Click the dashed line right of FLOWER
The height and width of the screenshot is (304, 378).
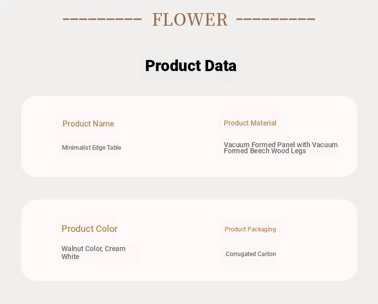(x=275, y=20)
